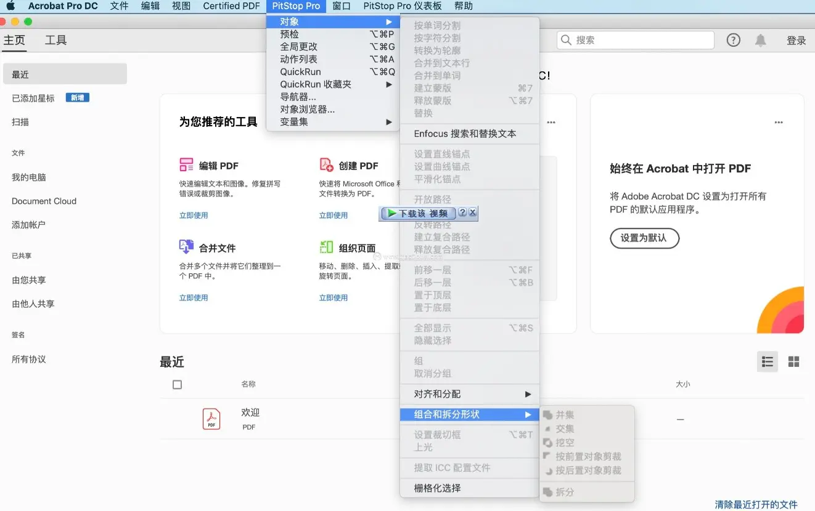Open more options on 始终在 Acrobat card

[x=779, y=123]
